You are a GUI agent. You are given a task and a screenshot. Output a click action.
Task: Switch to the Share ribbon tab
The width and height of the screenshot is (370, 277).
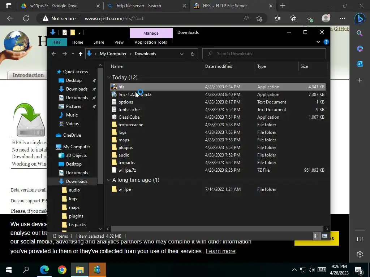click(x=99, y=42)
